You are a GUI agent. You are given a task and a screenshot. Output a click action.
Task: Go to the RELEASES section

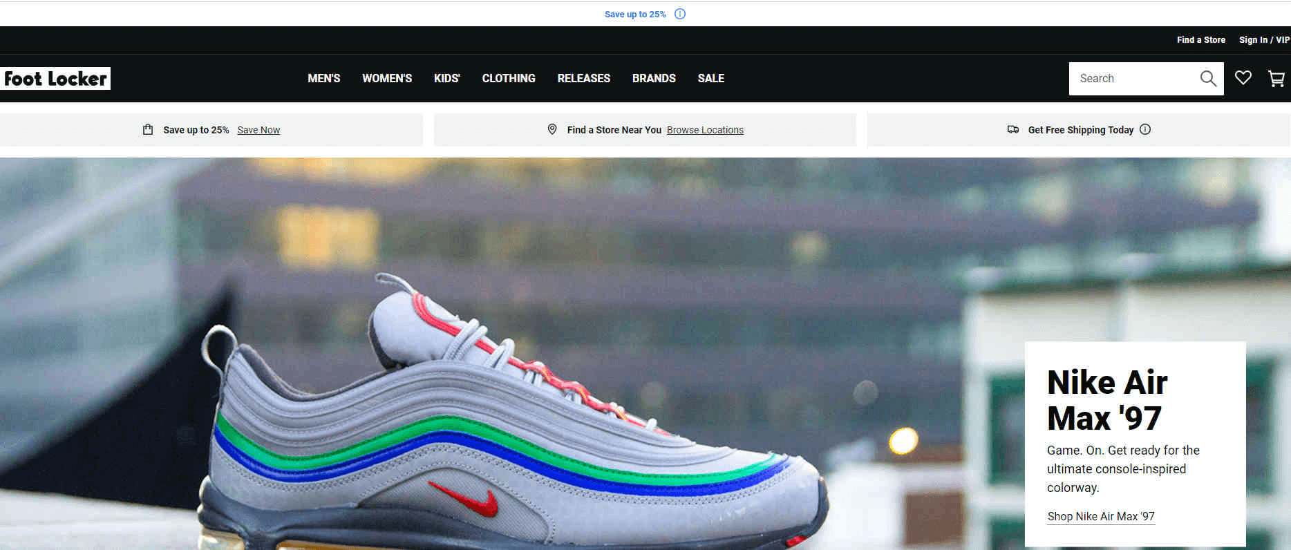tap(584, 79)
